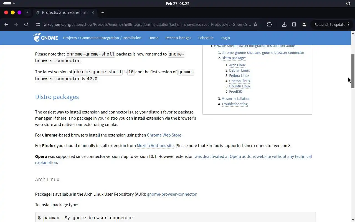Image resolution: width=355 pixels, height=222 pixels.
Task: Open the gnome-browser-connector AUR link
Action: (x=172, y=194)
